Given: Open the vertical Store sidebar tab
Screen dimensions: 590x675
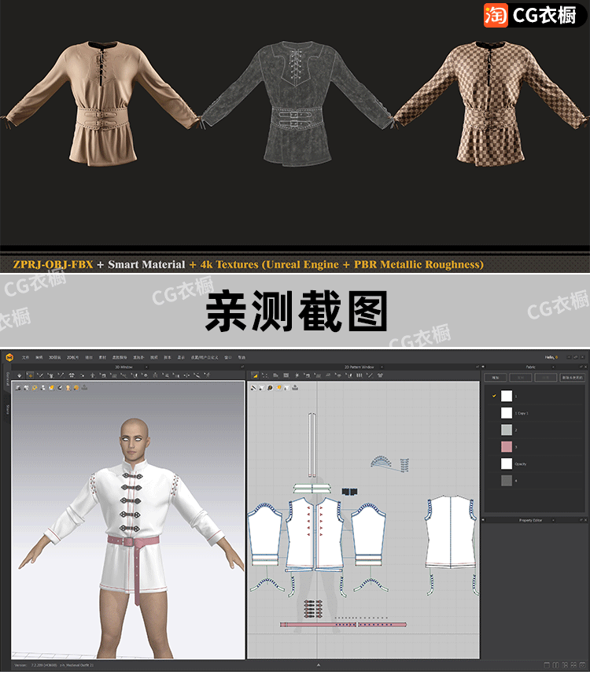Looking at the screenshot, I should [x=7, y=409].
